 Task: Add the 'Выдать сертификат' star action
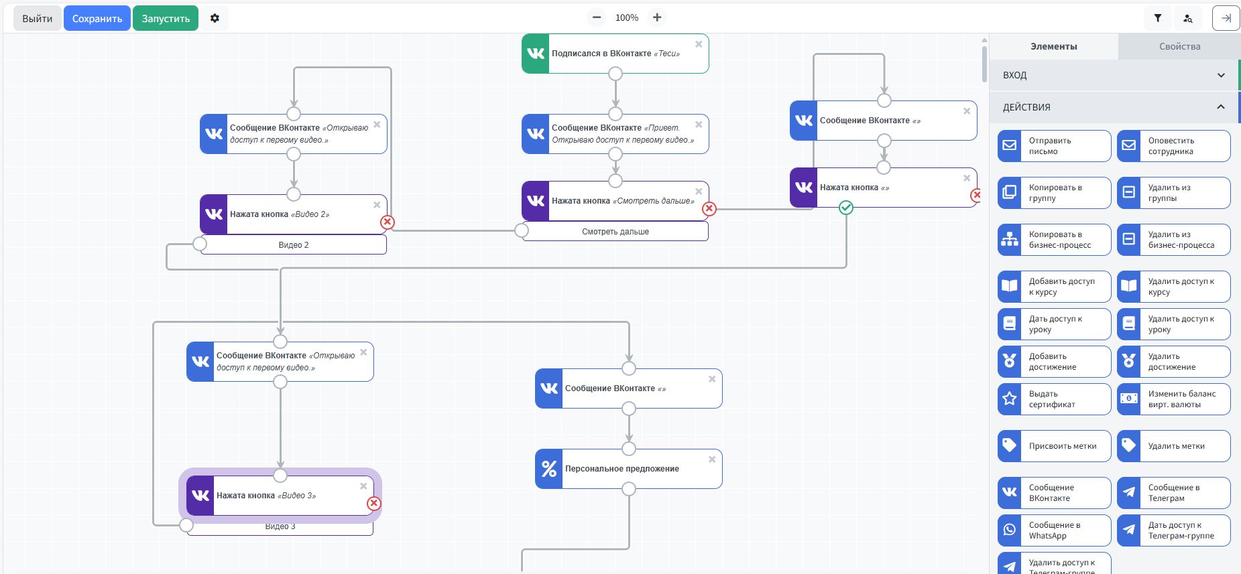pyautogui.click(x=1054, y=399)
